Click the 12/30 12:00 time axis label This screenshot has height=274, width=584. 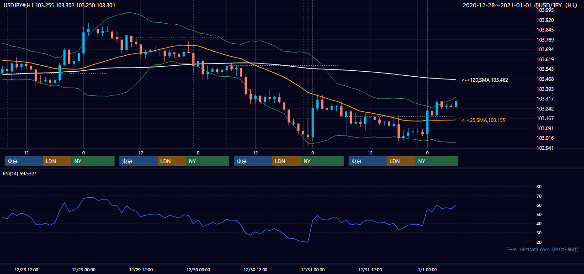point(255,269)
